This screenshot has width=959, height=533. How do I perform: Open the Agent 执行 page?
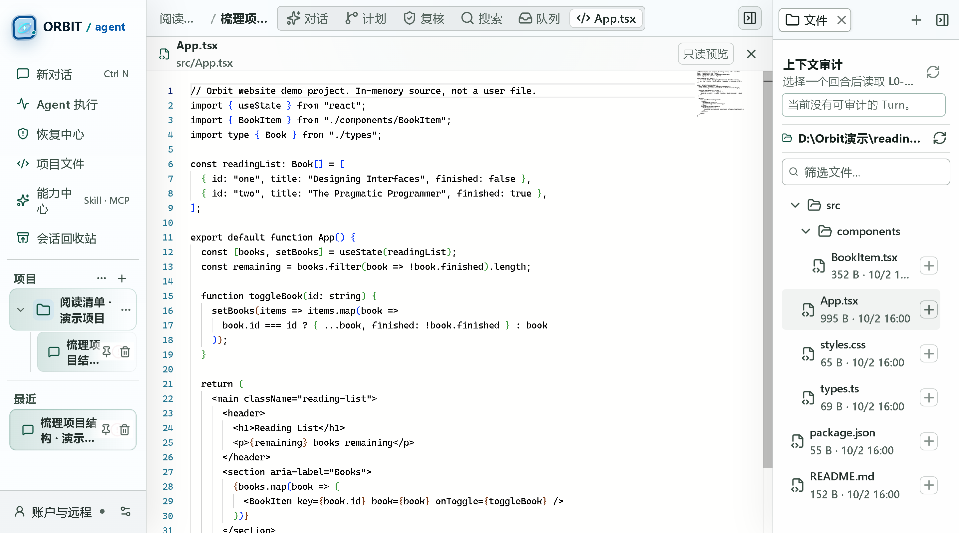point(73,104)
